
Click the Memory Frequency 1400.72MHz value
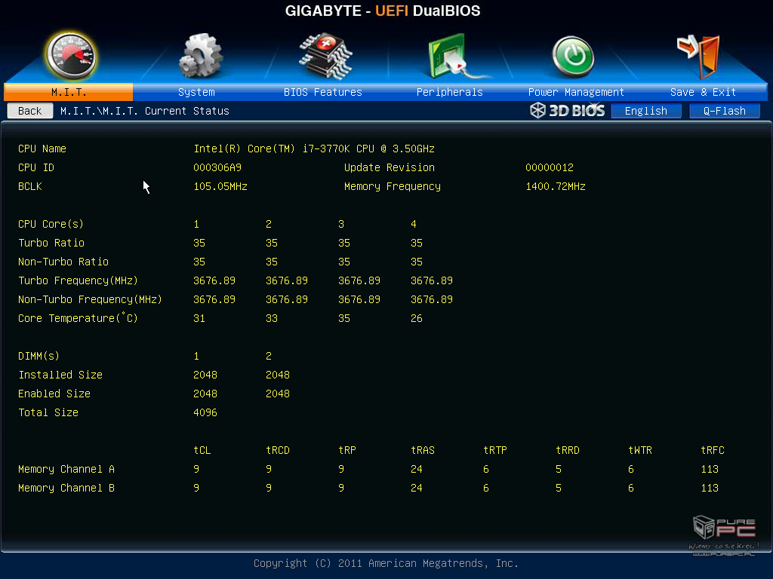[x=556, y=186]
